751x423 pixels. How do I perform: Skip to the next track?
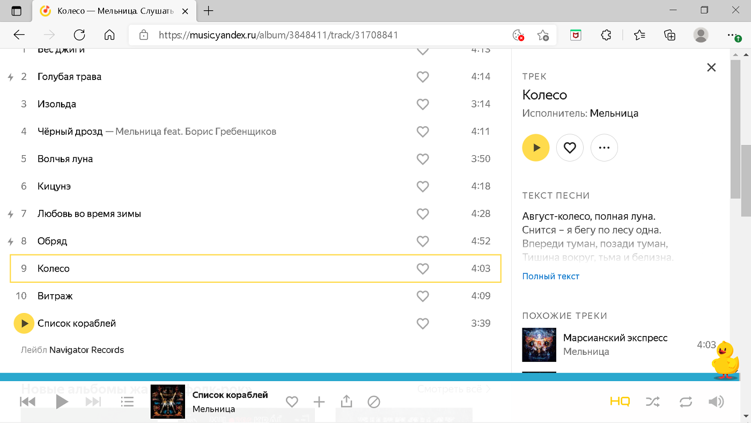[x=93, y=402]
